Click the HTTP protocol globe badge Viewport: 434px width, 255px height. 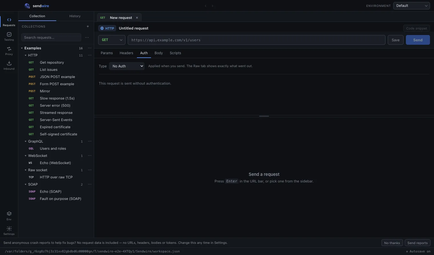[x=107, y=28]
